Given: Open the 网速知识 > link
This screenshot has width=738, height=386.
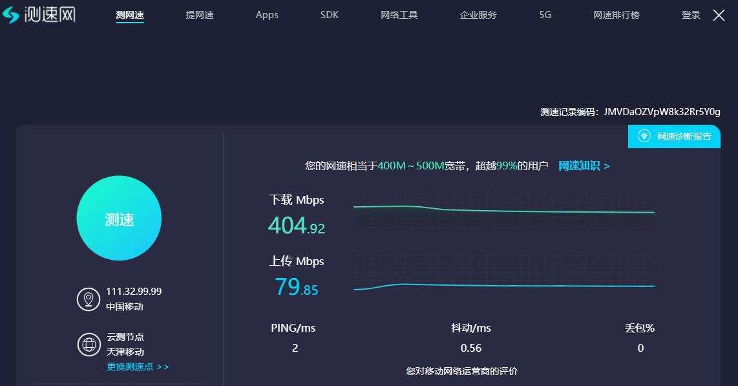Looking at the screenshot, I should 584,166.
